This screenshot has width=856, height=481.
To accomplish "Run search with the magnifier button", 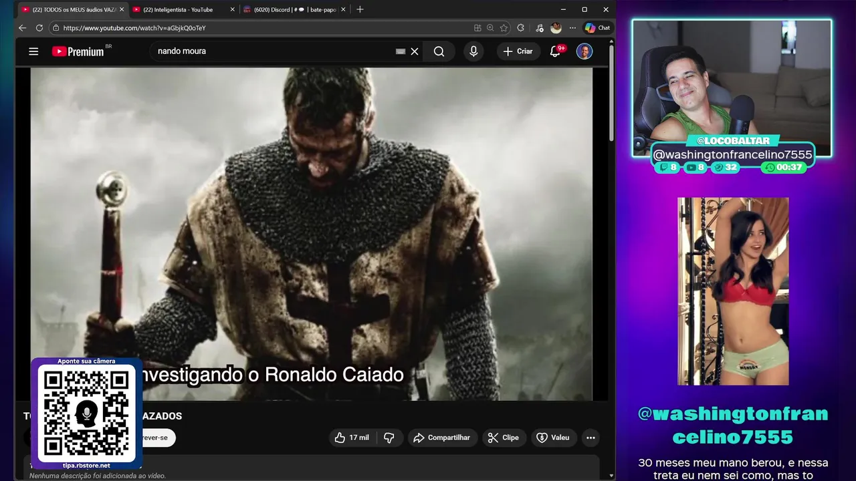I will (x=439, y=51).
